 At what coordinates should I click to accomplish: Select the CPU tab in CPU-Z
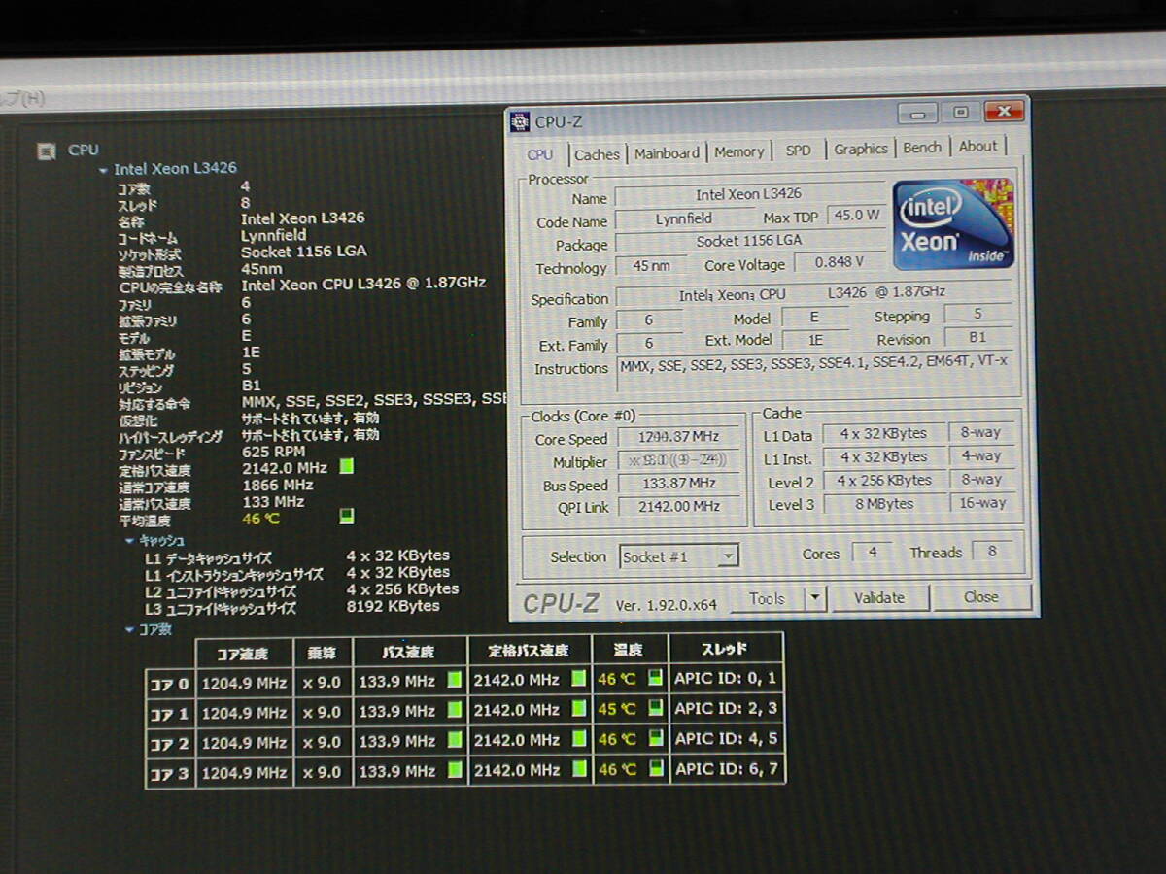(x=539, y=154)
